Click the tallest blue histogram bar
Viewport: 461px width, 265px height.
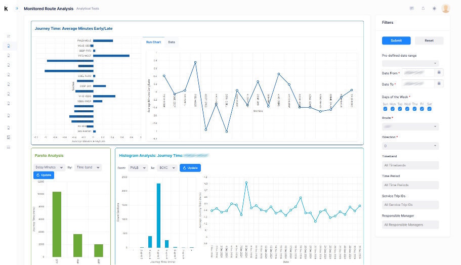click(158, 215)
